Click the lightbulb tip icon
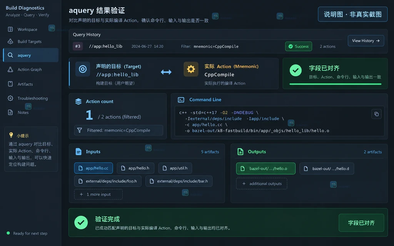Image resolution: width=394 pixels, height=246 pixels. coord(11,135)
